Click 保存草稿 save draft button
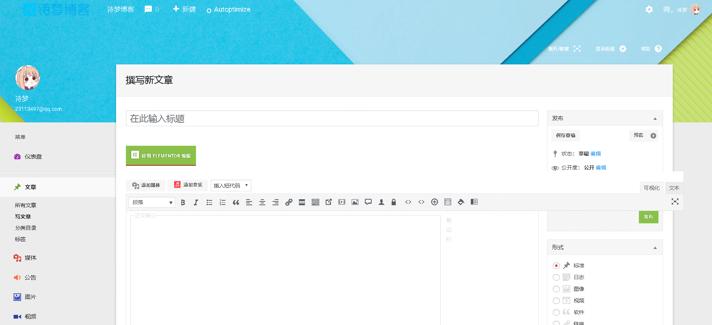This screenshot has height=325, width=712. click(566, 136)
